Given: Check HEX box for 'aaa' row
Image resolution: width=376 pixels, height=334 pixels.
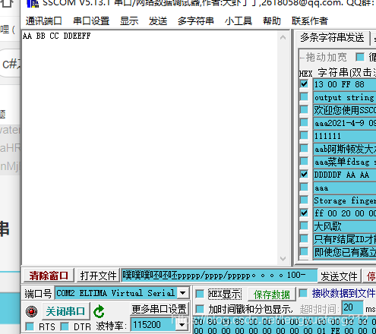Looking at the screenshot, I should click(304, 187).
